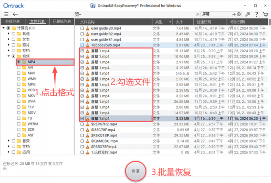Screen dimensions: 271x183
Task: Expand the 应用 folder node
Action: [x=8, y=152]
